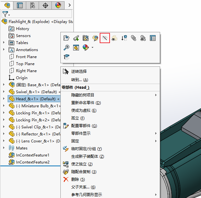Click the Appearances color ball icon
Image resolution: width=201 pixels, height=198 pixels.
pos(85,48)
